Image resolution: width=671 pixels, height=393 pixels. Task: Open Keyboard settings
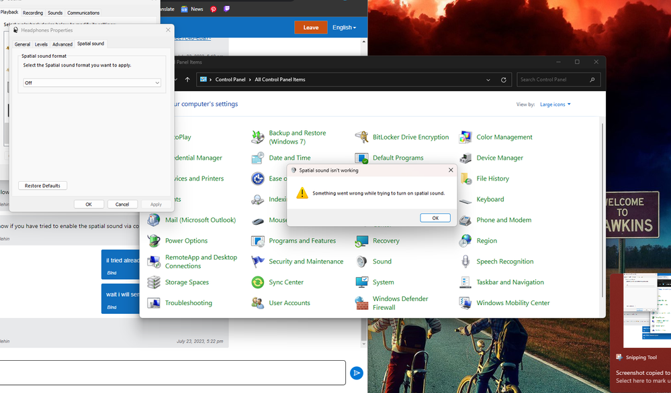click(x=490, y=199)
